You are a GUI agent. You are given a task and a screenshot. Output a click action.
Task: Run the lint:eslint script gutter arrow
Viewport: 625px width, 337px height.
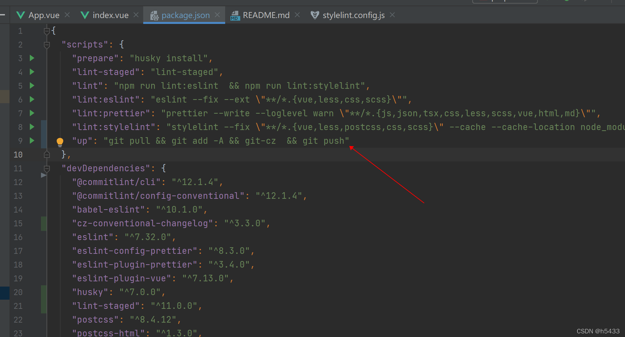32,100
